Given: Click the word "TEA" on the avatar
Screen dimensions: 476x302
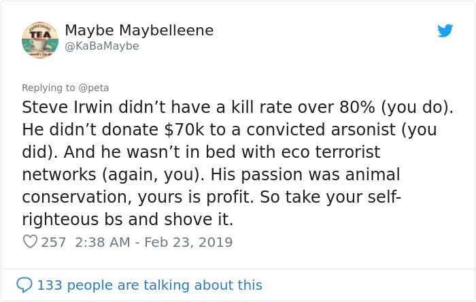Looking at the screenshot, I should tap(40, 34).
